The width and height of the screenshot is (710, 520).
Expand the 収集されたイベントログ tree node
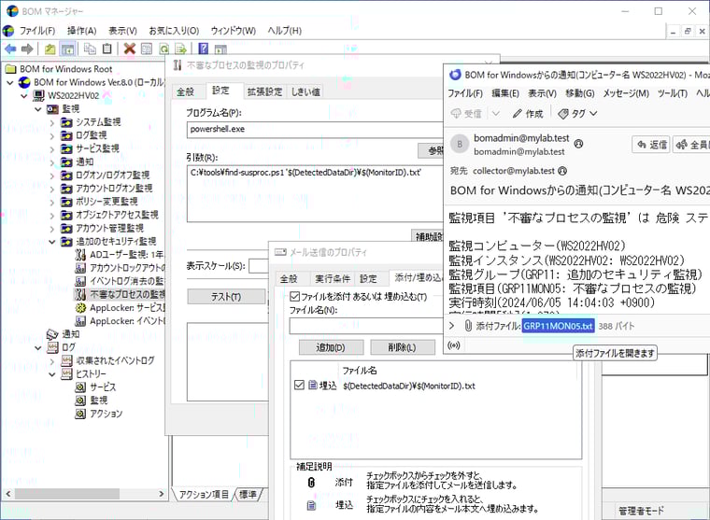pos(52,361)
